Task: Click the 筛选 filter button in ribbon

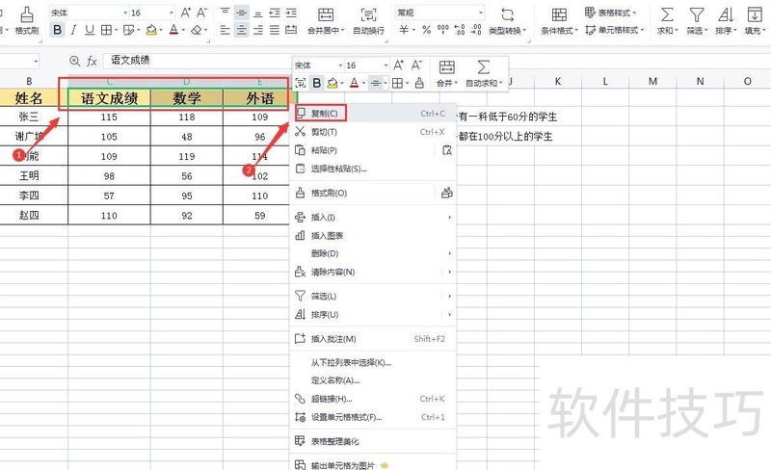Action: click(x=697, y=20)
